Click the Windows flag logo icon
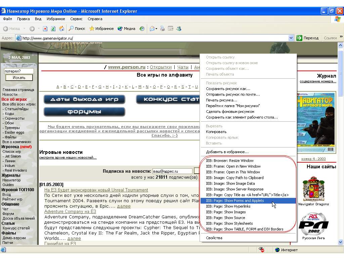Screen dimensions: 344x258 tap(337, 19)
